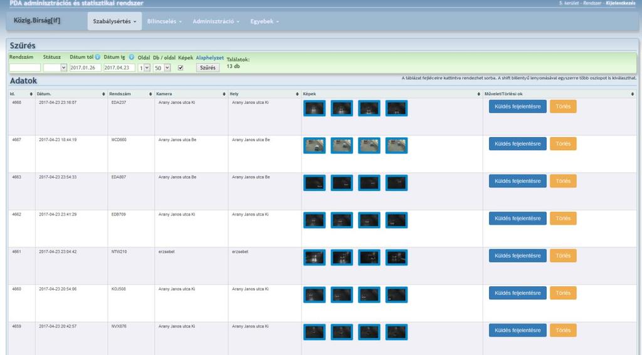Select date cell 2017-04-23 18:44:19
This screenshot has height=355, width=642.
[58, 140]
